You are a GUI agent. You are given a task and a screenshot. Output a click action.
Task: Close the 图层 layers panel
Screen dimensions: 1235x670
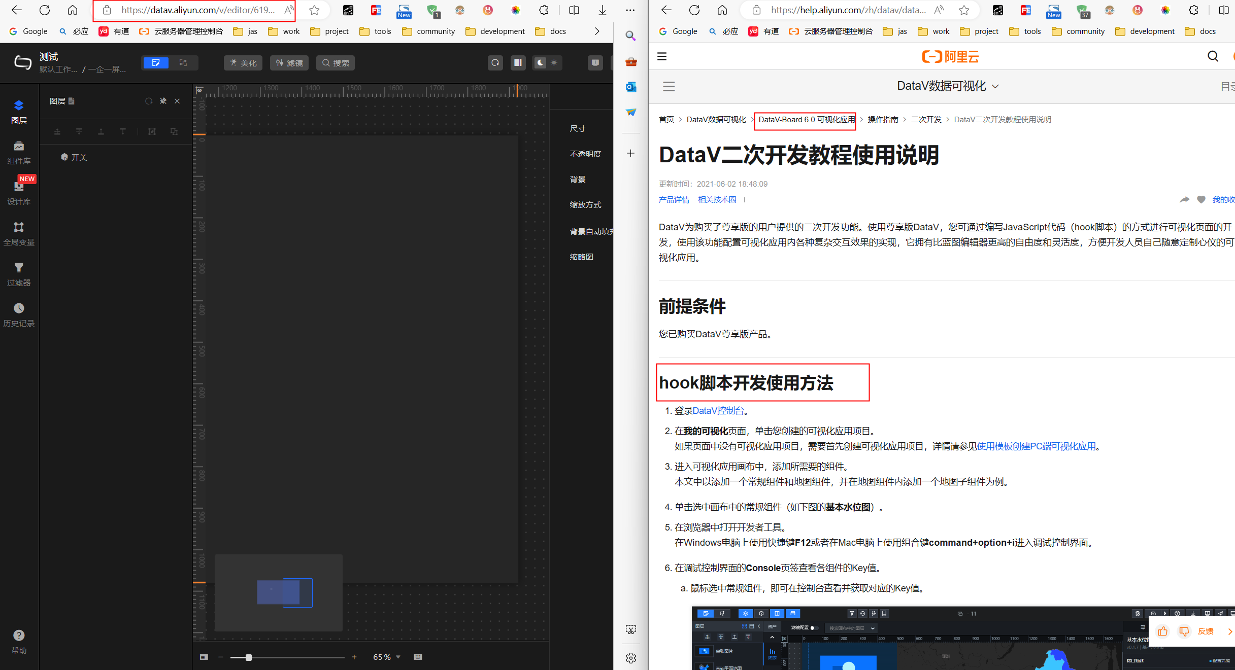(x=177, y=101)
